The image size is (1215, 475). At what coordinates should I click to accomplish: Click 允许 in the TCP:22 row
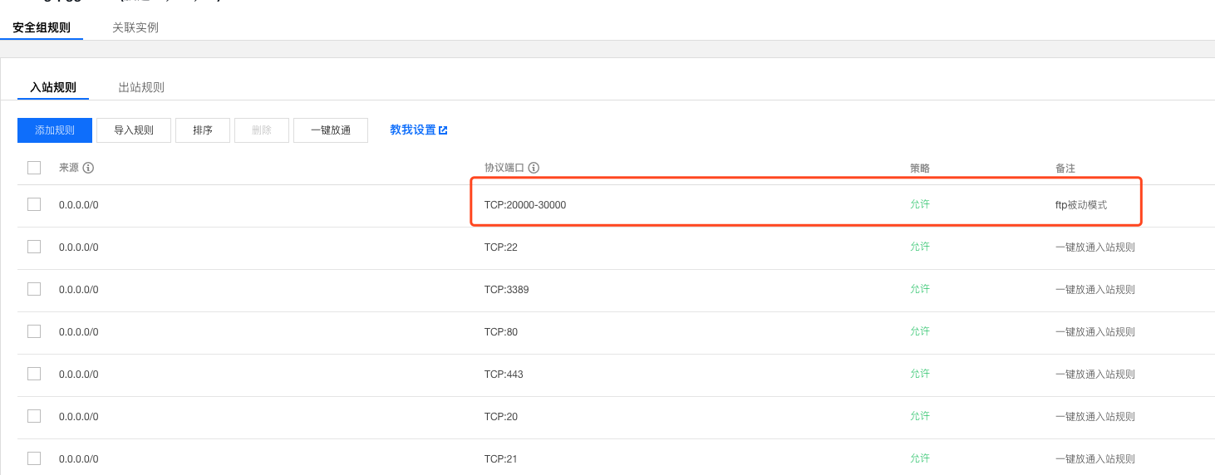click(x=920, y=247)
